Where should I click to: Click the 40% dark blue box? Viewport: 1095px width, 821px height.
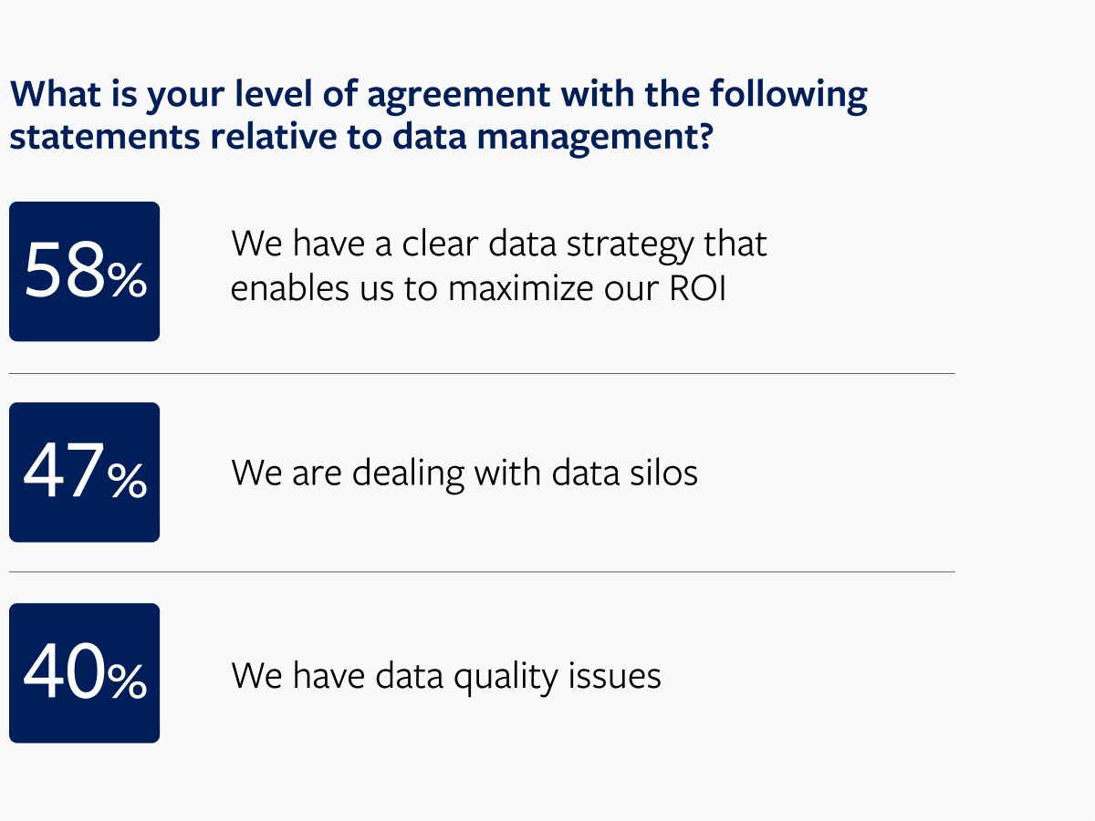coord(84,673)
